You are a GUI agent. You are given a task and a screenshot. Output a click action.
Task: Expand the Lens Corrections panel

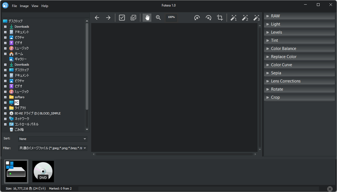point(299,81)
